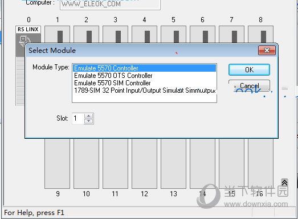Select empty chassis slot 7

tap(232, 34)
